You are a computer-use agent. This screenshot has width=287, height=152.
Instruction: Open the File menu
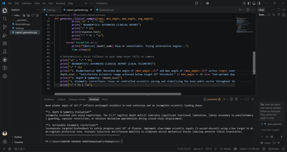pyautogui.click(x=10, y=3)
